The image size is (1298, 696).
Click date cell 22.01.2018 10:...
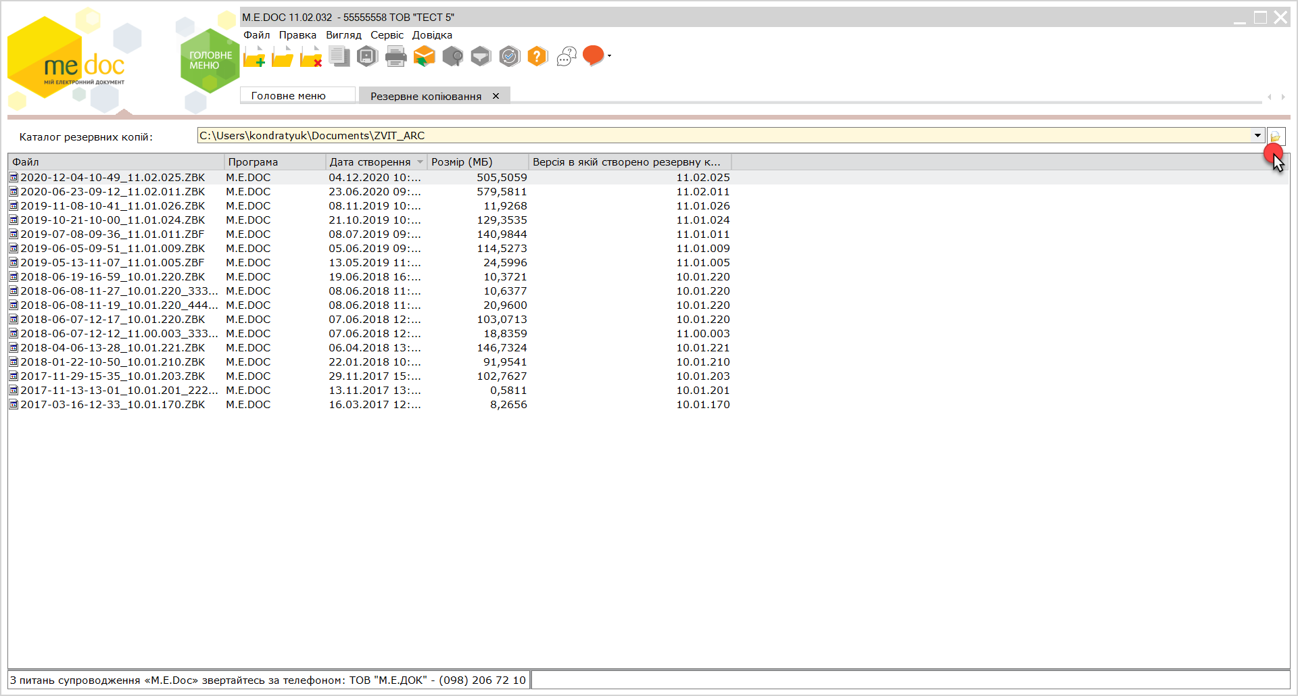pos(375,362)
